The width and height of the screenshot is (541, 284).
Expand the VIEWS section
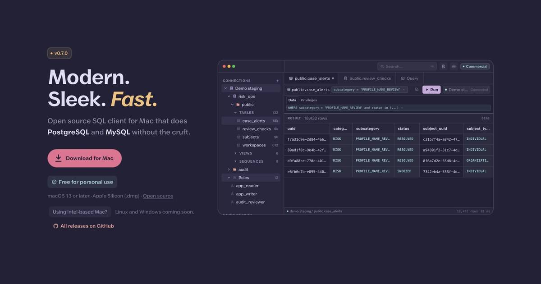click(x=235, y=153)
